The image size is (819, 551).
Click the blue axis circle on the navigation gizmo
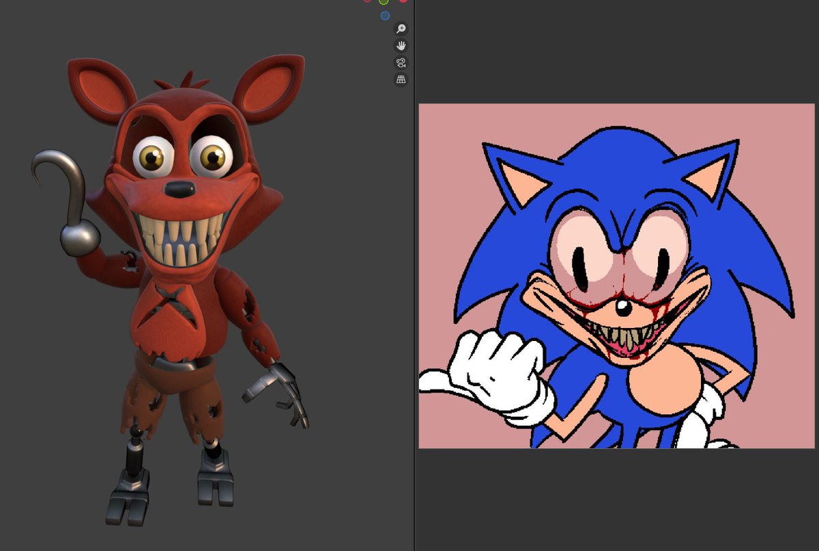coord(385,15)
